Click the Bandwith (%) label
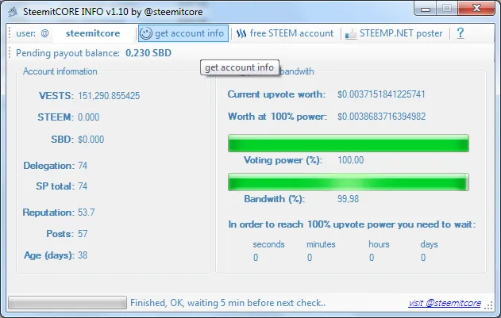 (x=275, y=199)
